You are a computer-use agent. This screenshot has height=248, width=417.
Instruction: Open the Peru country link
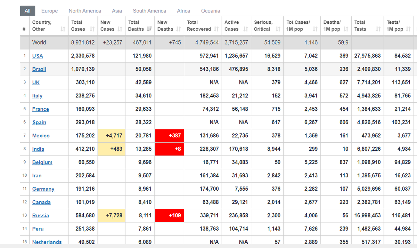[38, 229]
